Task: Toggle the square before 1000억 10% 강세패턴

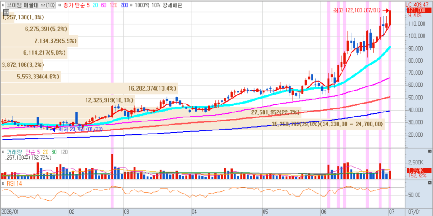Action: (x=131, y=5)
